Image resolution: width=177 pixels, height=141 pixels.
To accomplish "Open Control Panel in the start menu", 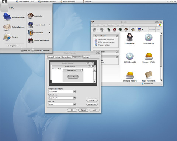I will pos(39,25).
